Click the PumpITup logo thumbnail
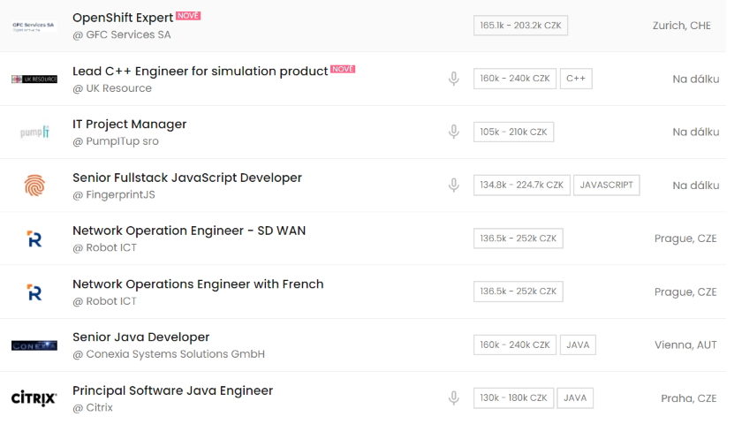Screen dimensions: 742x424 (34, 132)
